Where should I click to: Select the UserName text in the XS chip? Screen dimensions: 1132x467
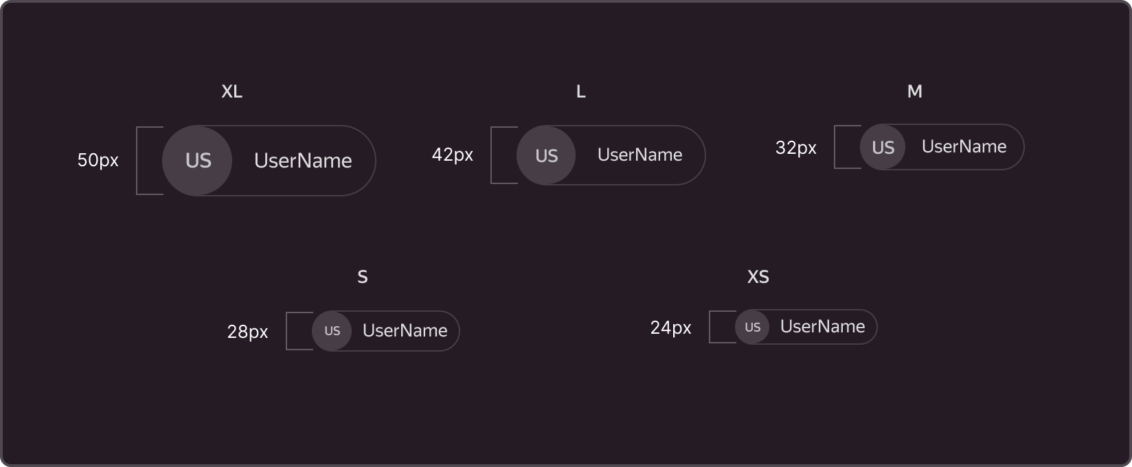click(822, 327)
